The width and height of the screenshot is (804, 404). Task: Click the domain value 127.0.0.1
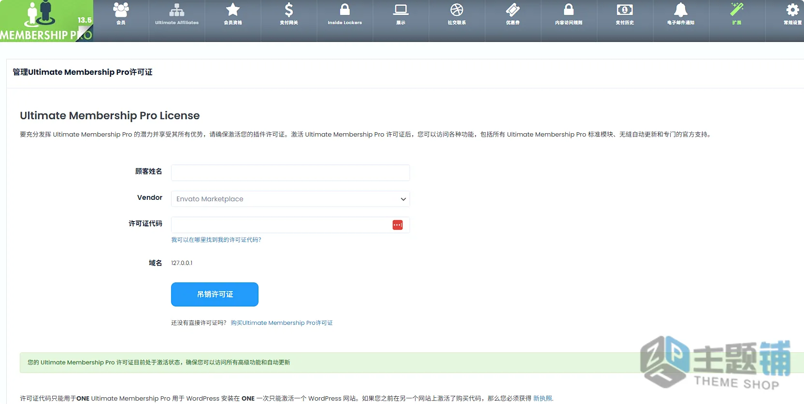tap(182, 263)
